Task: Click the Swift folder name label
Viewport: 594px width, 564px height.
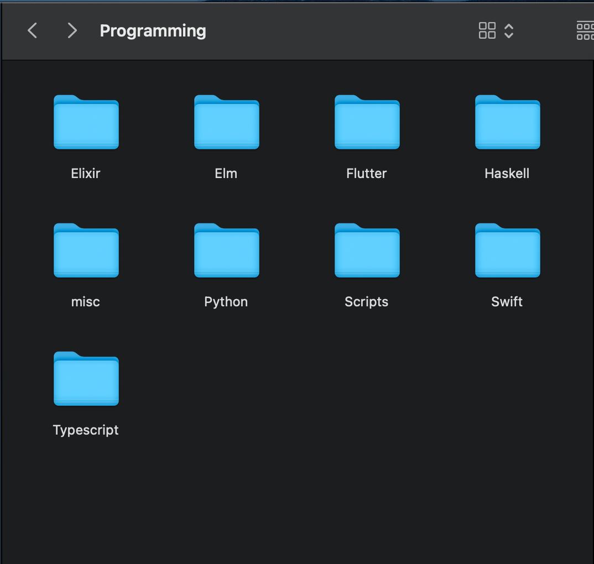Action: [507, 302]
